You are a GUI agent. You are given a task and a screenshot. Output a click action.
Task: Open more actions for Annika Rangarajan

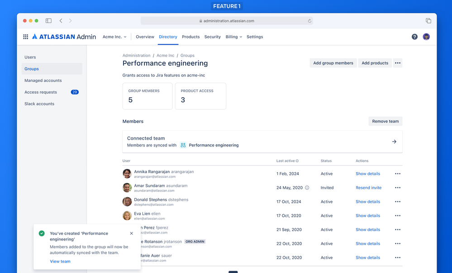tap(398, 174)
